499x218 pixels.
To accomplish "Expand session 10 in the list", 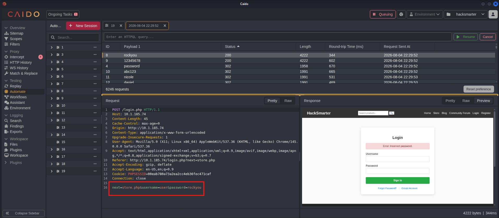I will click(x=52, y=106).
